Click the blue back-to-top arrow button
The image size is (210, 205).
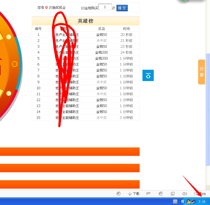[x=148, y=75]
